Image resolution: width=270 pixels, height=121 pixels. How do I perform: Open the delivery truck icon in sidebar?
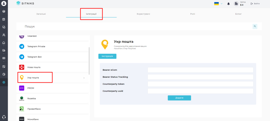[x=4, y=51]
